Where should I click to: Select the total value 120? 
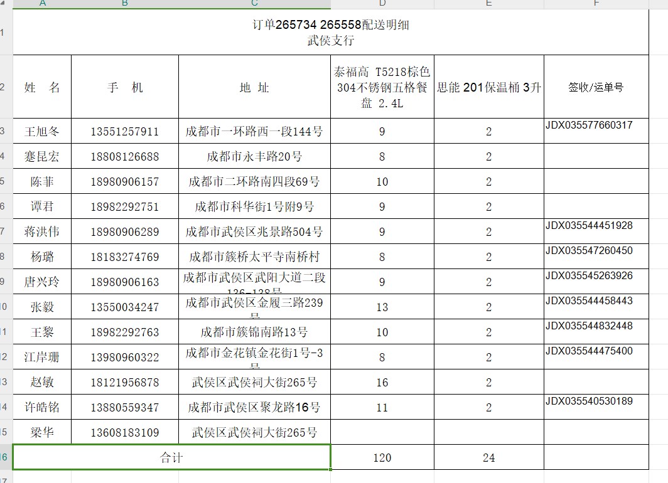pos(382,457)
